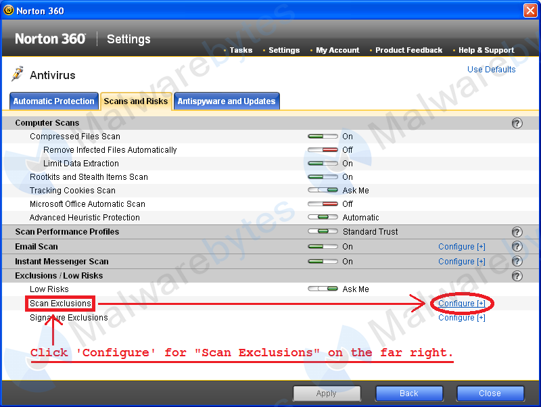Toggle Remove Infected Files Automatically switch
This screenshot has height=407, width=541.
coord(323,149)
